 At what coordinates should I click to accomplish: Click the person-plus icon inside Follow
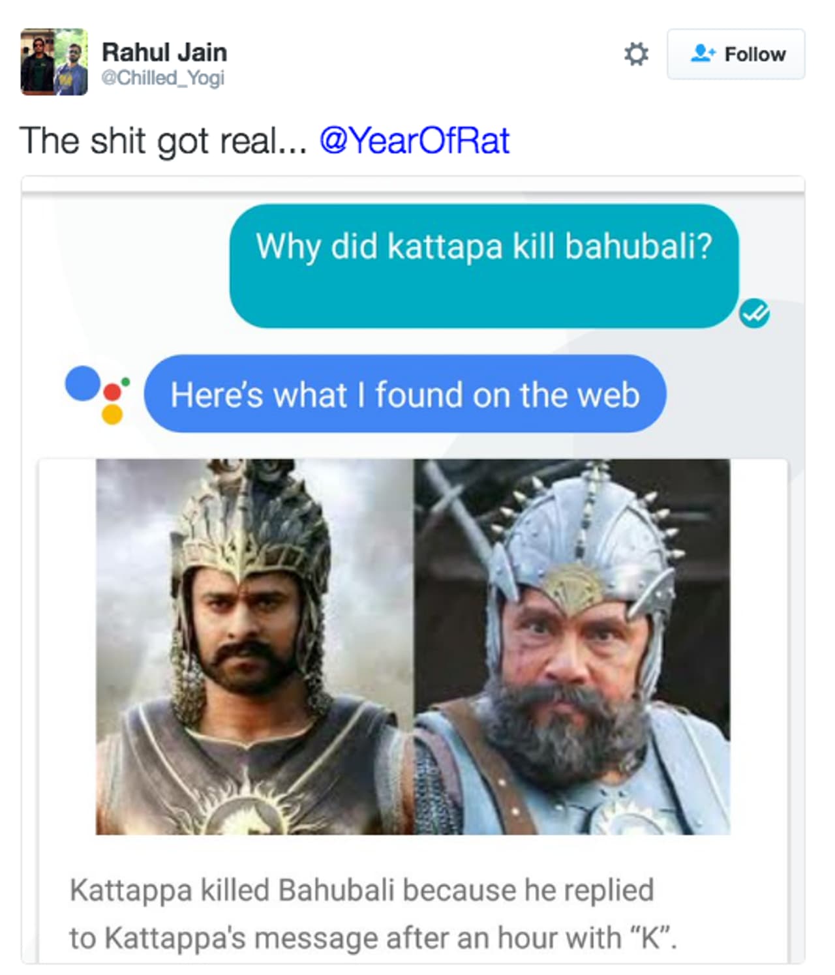tap(703, 53)
